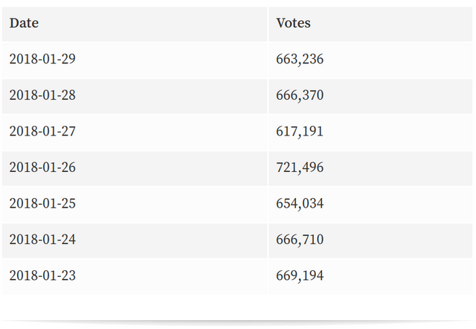Click the 669,194 votes value

[300, 276]
